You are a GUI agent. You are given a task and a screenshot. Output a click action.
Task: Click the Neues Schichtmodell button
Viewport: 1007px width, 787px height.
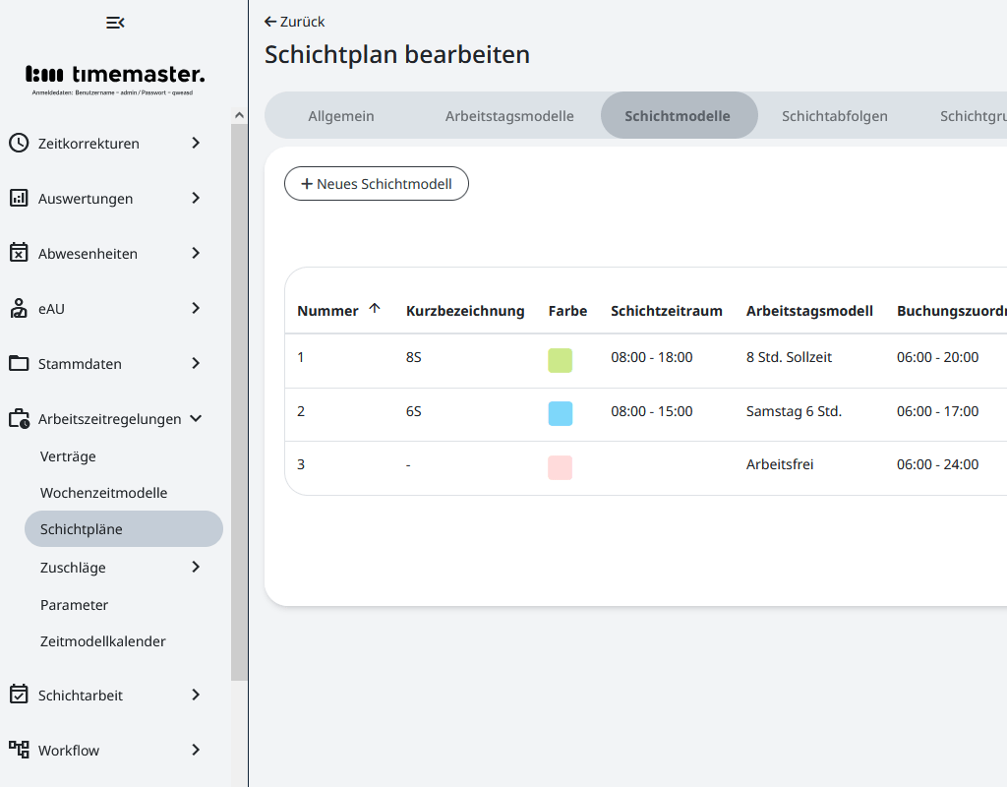click(377, 184)
